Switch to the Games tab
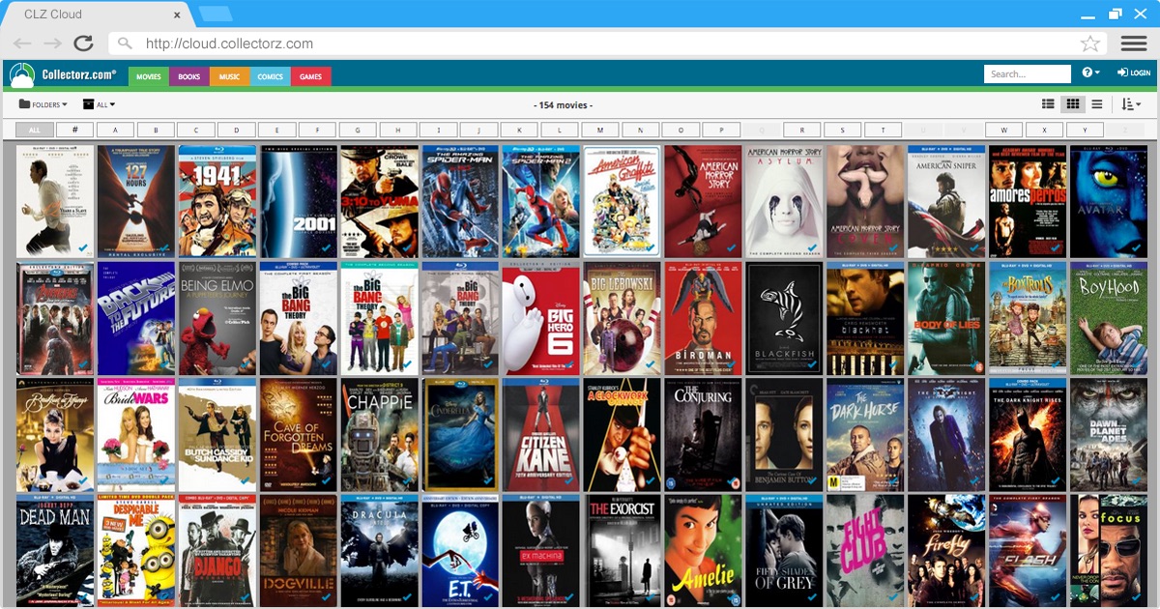This screenshot has height=609, width=1160. [x=311, y=76]
